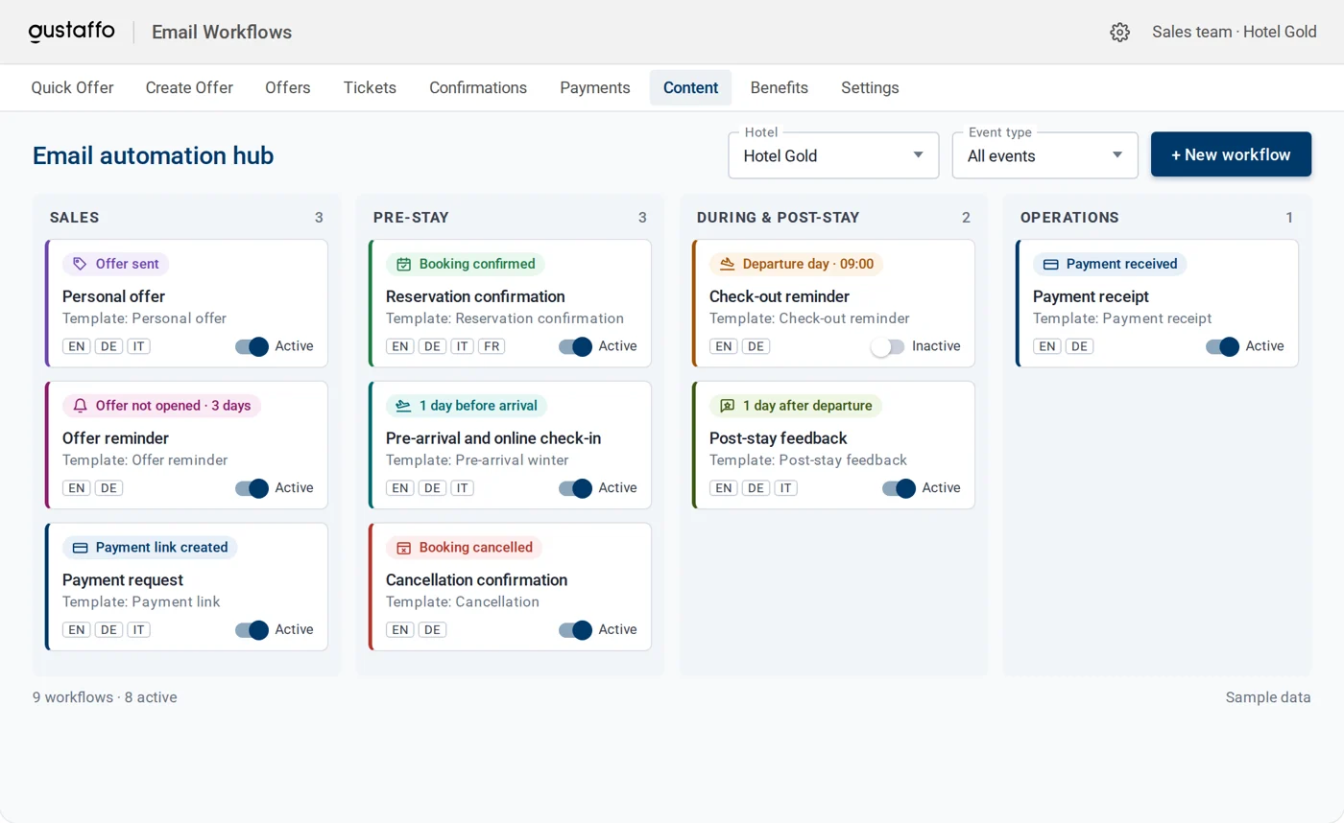This screenshot has height=823, width=1344.
Task: Open the Event type dropdown
Action: tap(1044, 155)
